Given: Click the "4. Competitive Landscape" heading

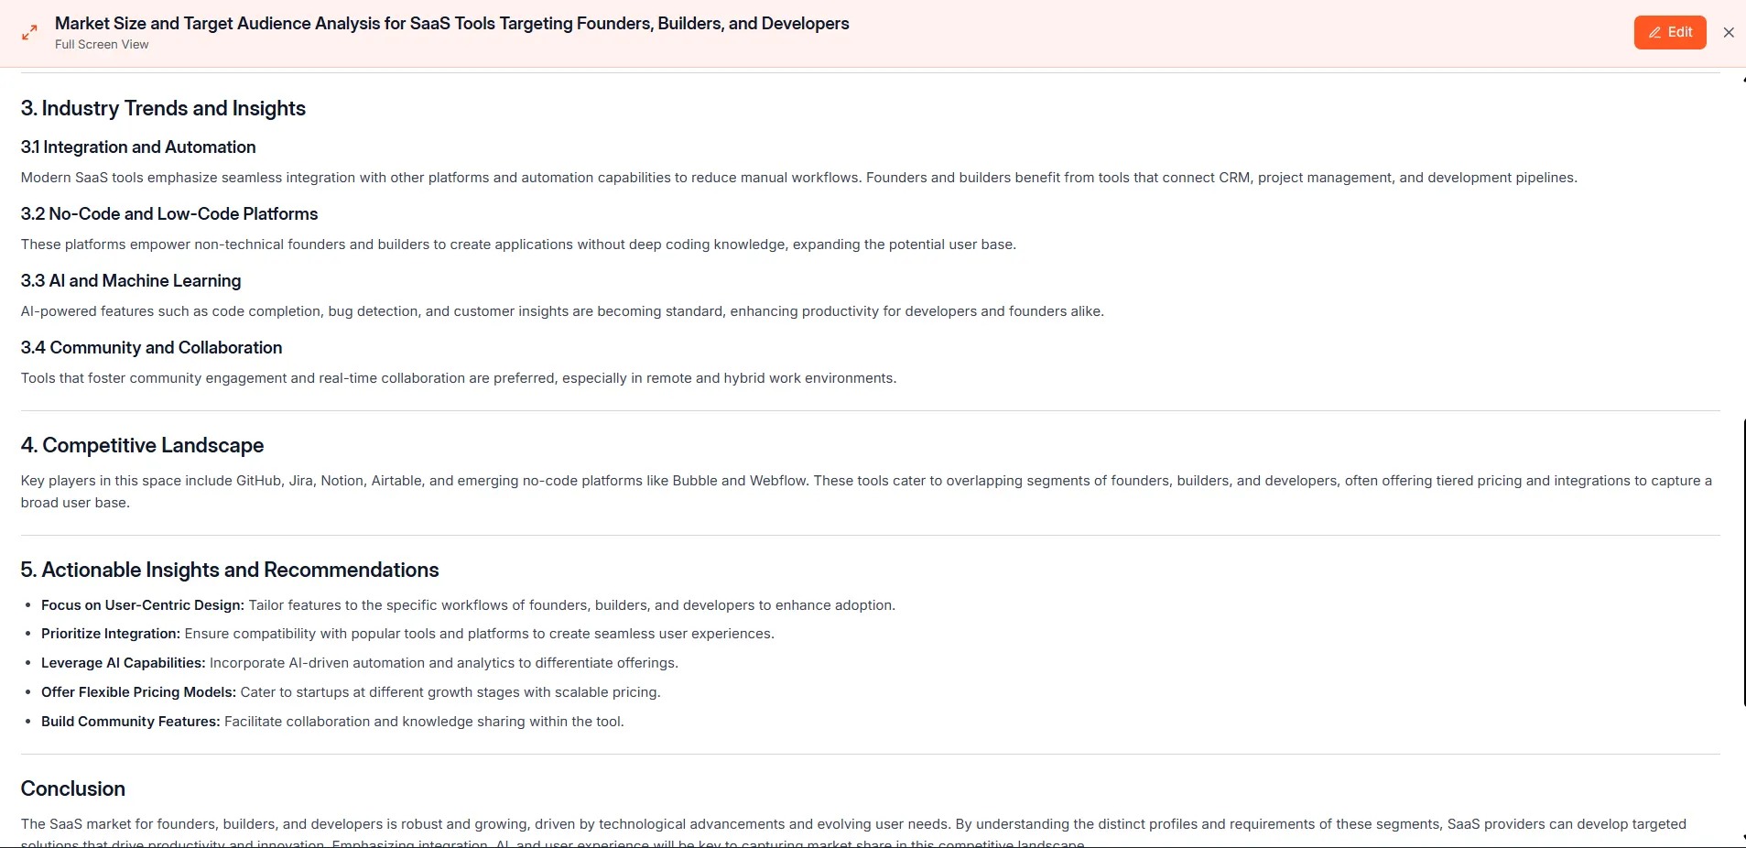Looking at the screenshot, I should point(142,445).
